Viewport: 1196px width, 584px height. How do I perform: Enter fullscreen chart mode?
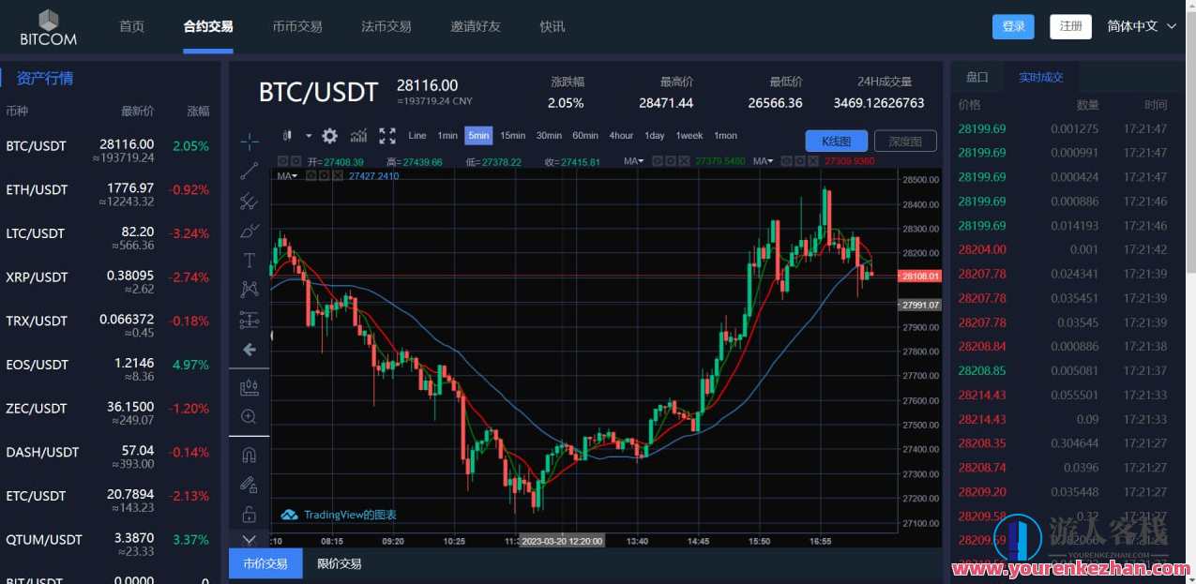pyautogui.click(x=387, y=136)
